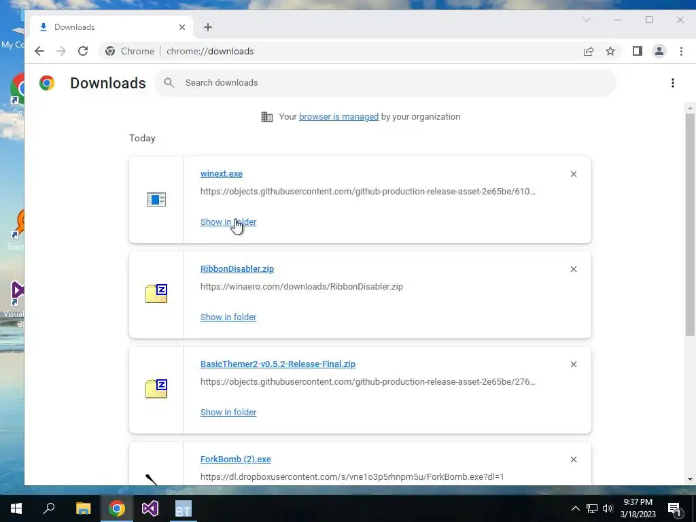Click the winaero.com RibbonDisabler URL text
The image size is (696, 522).
pyautogui.click(x=302, y=287)
